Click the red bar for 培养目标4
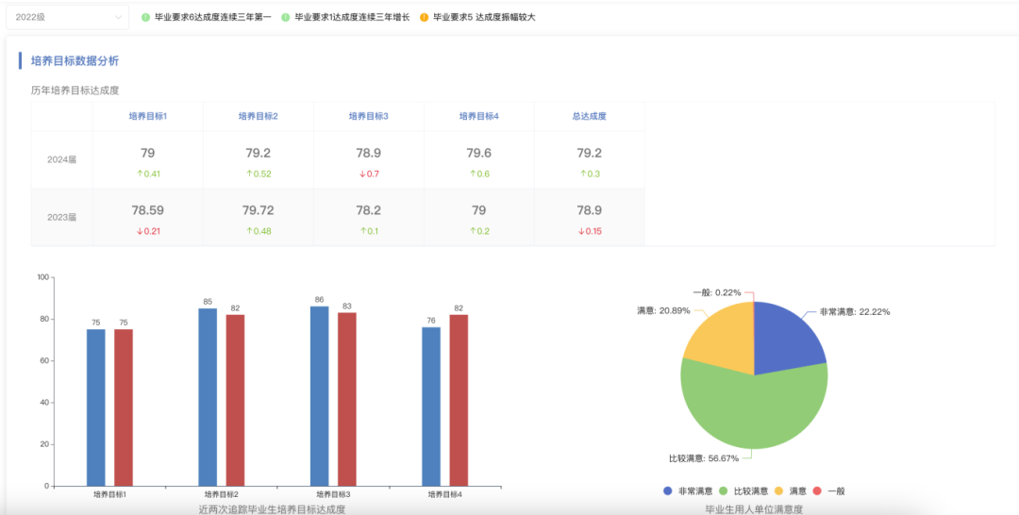 [459, 401]
